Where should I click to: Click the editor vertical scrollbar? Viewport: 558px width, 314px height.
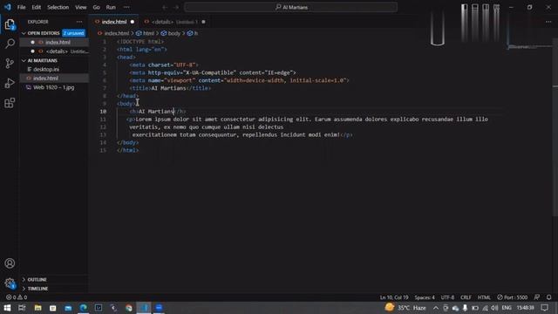[x=555, y=128]
